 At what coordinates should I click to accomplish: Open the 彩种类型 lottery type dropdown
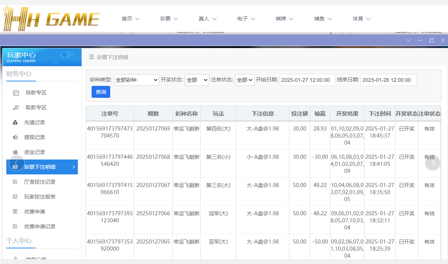(136, 80)
